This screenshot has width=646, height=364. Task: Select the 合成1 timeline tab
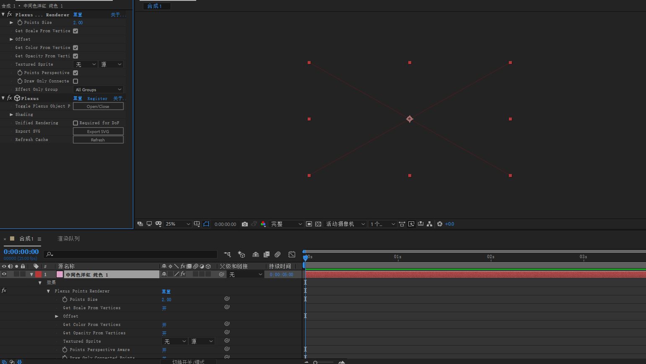pyautogui.click(x=26, y=238)
